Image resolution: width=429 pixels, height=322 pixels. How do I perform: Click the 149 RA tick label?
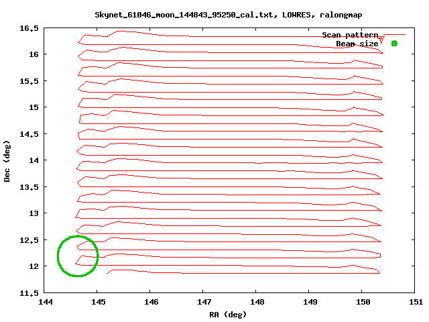(x=310, y=302)
